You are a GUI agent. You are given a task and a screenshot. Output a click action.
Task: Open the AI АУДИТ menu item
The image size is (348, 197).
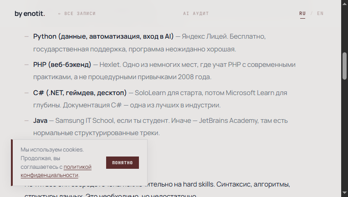click(196, 14)
